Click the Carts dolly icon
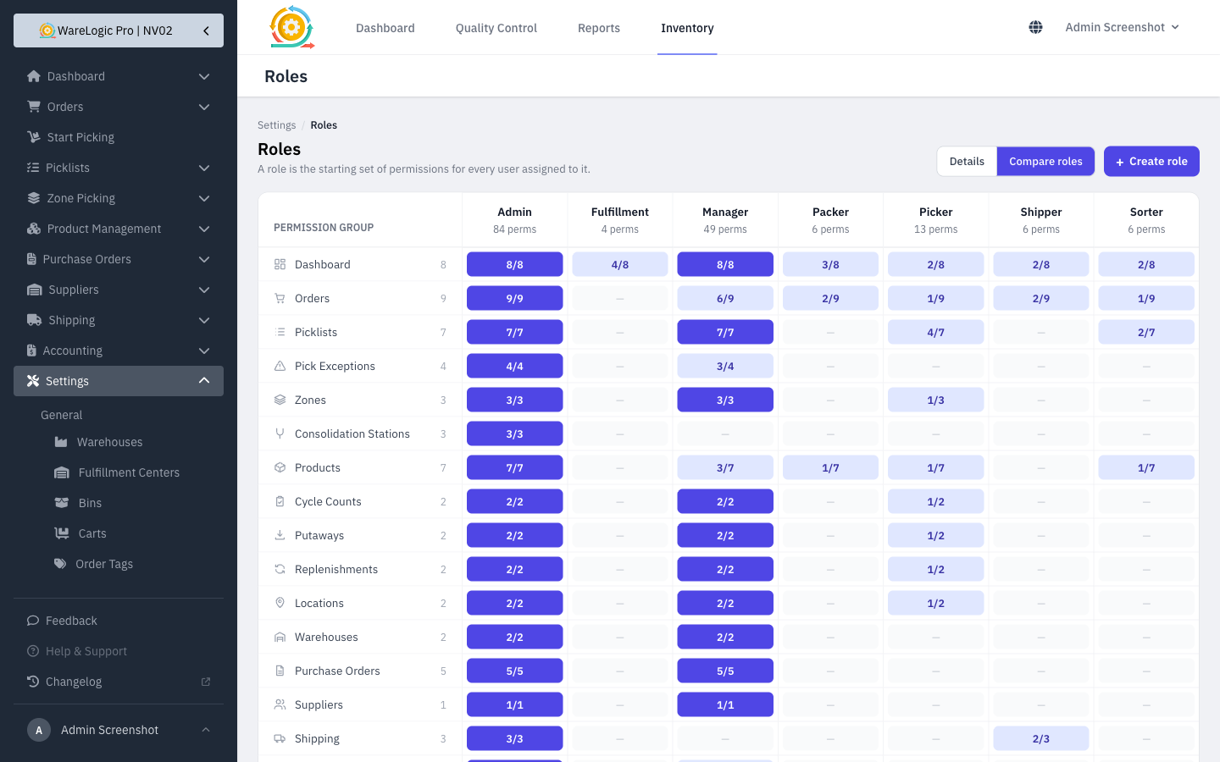 [62, 533]
